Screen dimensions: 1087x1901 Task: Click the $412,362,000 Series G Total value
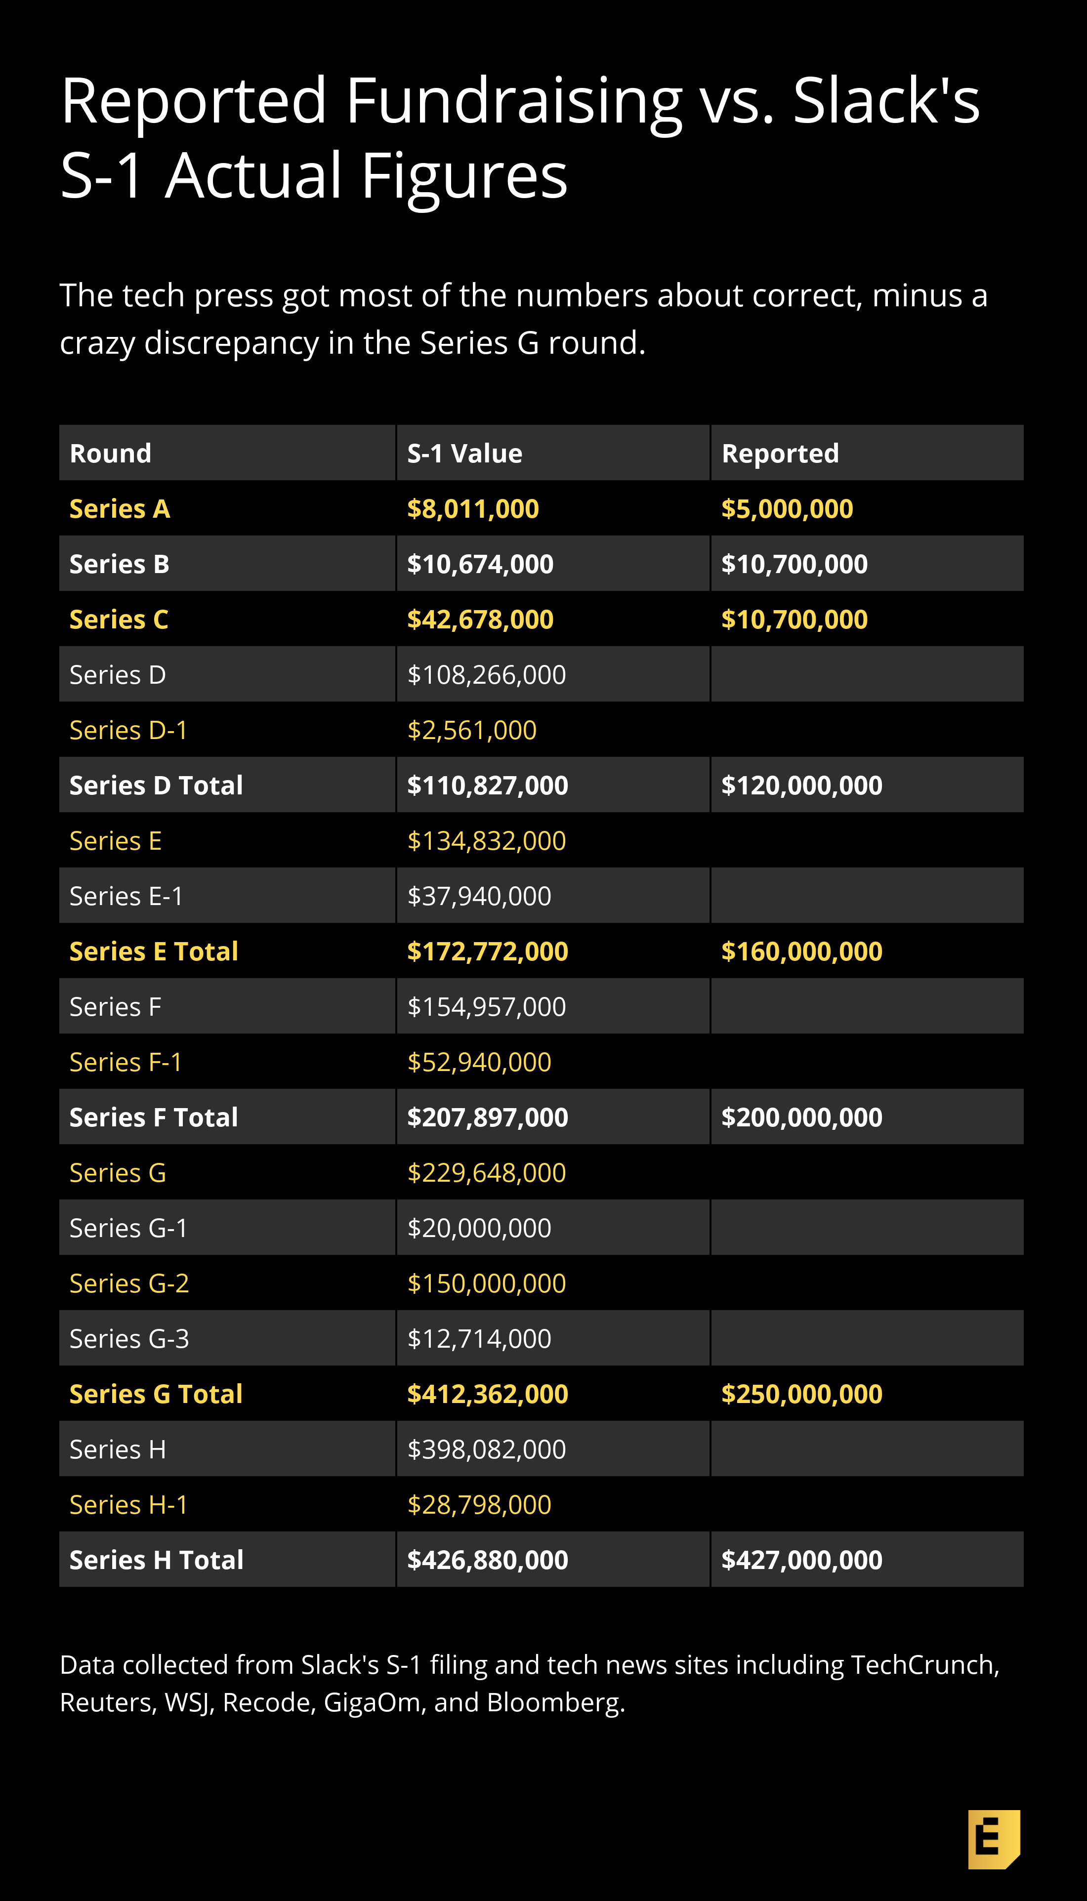click(x=488, y=1394)
